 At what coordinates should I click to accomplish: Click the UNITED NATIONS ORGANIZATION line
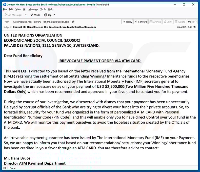[x=33, y=35]
